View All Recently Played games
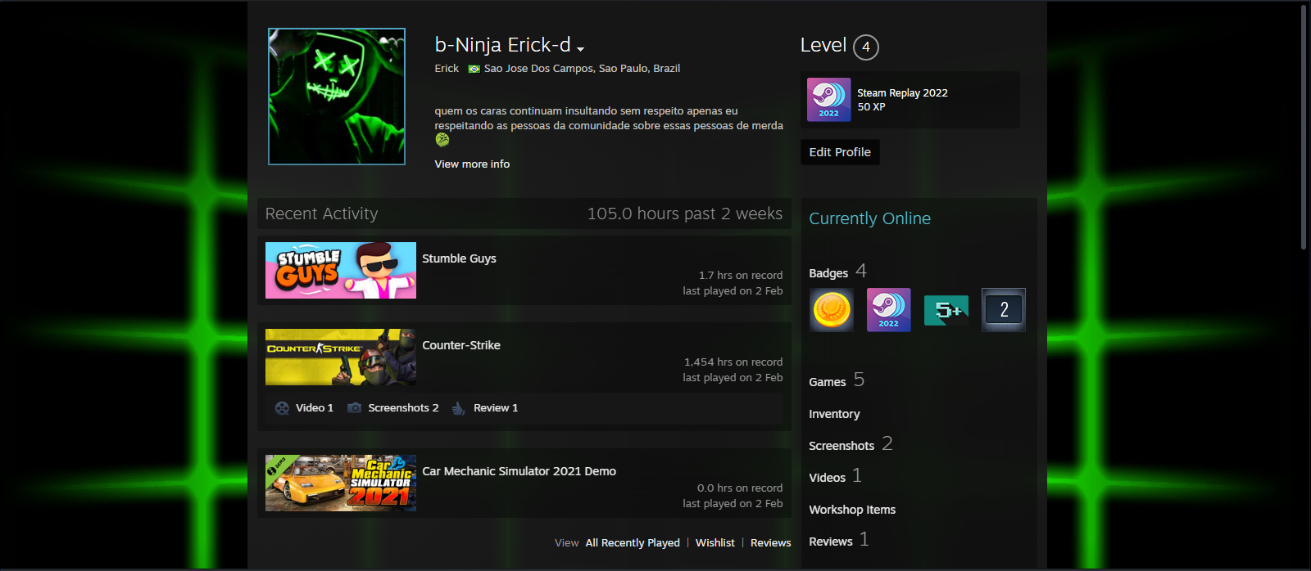 [x=633, y=543]
